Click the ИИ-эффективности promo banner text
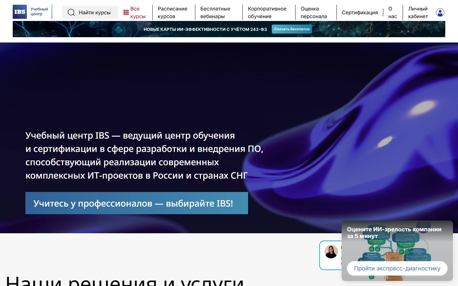The height and width of the screenshot is (286, 458). (205, 29)
